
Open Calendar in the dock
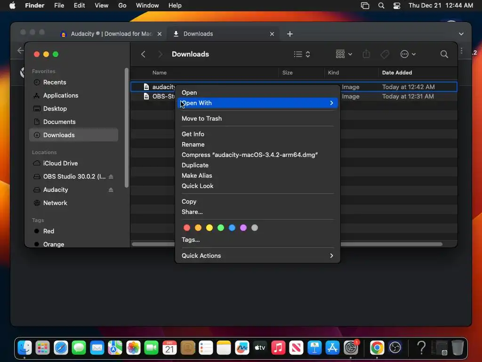click(169, 348)
